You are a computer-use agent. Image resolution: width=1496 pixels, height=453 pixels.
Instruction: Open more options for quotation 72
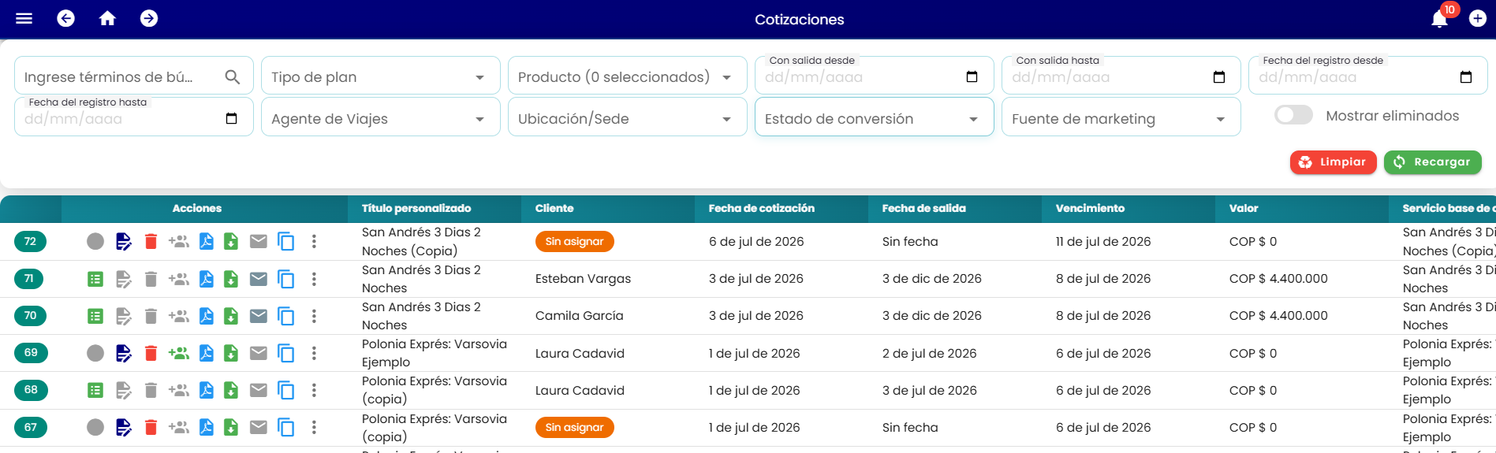coord(314,241)
